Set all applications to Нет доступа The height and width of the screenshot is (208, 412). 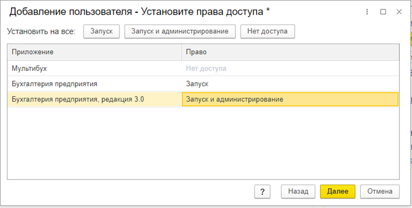[x=267, y=32]
